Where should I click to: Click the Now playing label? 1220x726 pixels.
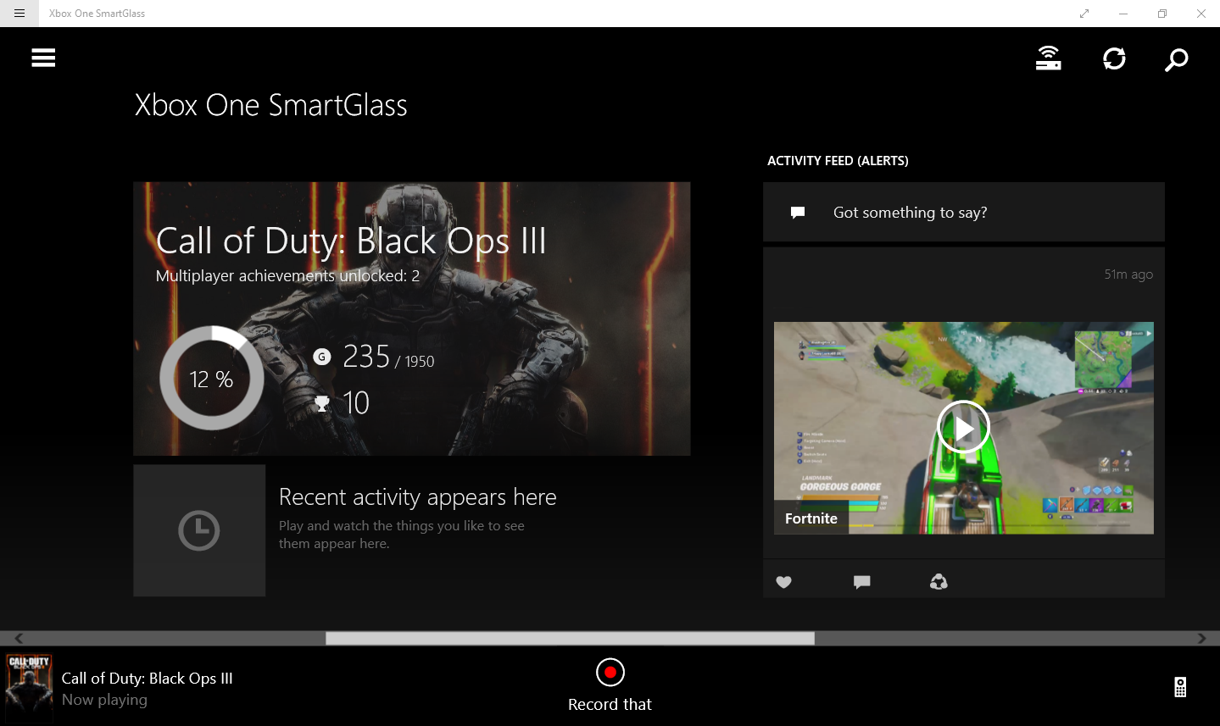coord(104,700)
